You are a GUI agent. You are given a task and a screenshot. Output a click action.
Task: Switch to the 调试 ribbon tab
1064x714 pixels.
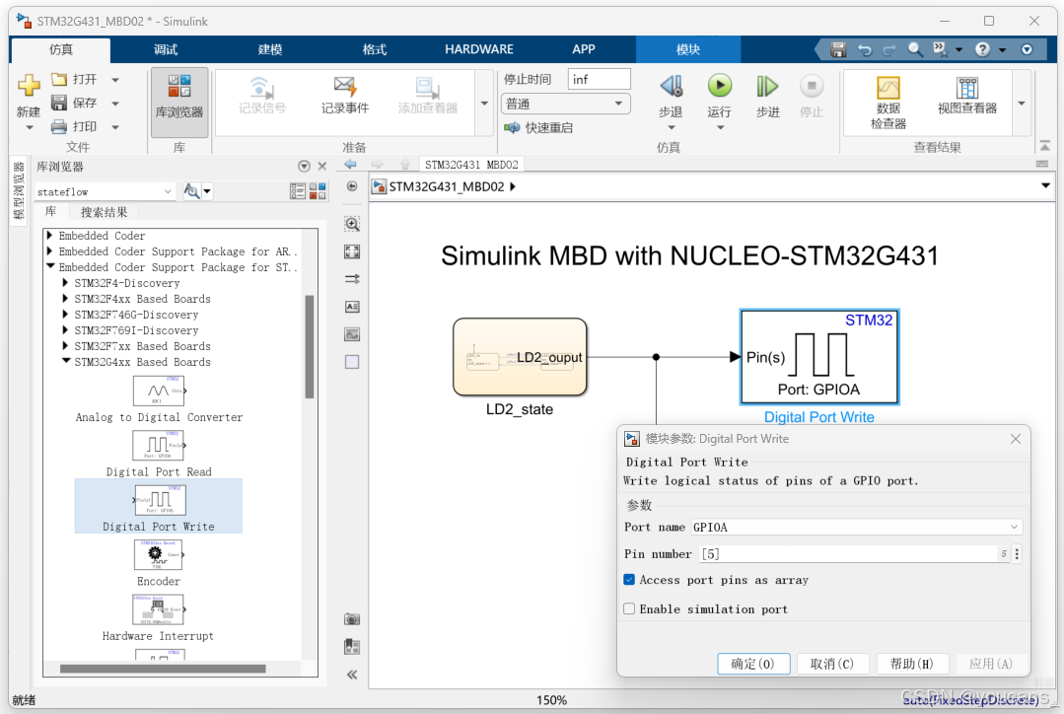coord(165,49)
